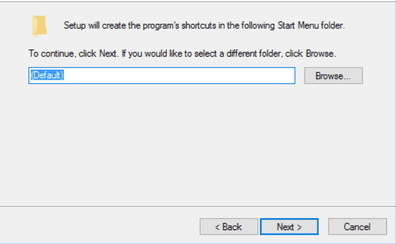This screenshot has height=244, width=396.
Task: Click the words "Start Menu folder" in the heading
Action: 310,26
